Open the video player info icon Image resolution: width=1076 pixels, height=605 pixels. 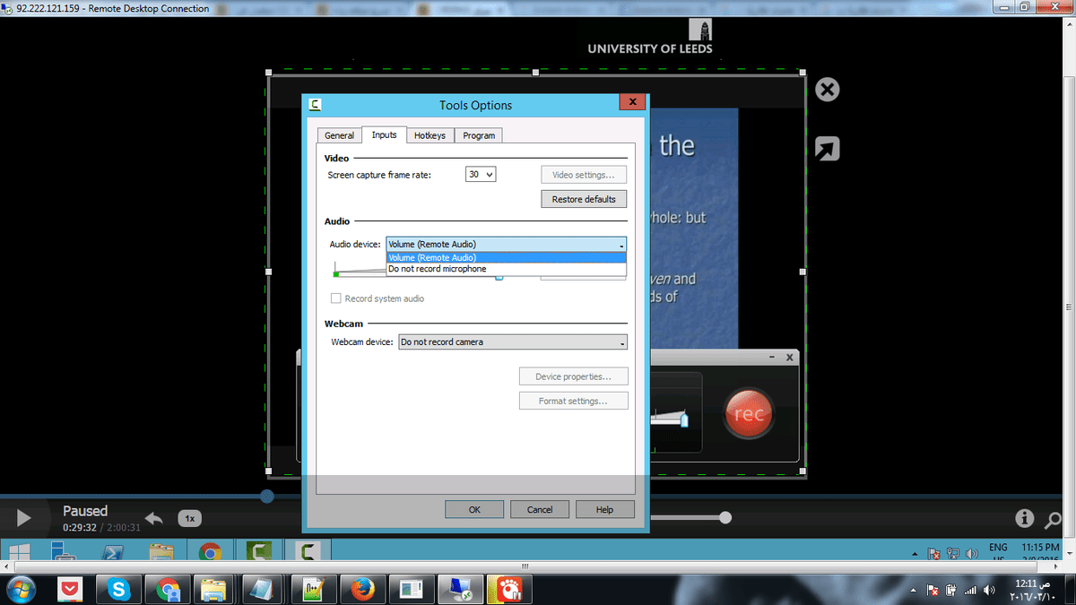pos(1024,518)
